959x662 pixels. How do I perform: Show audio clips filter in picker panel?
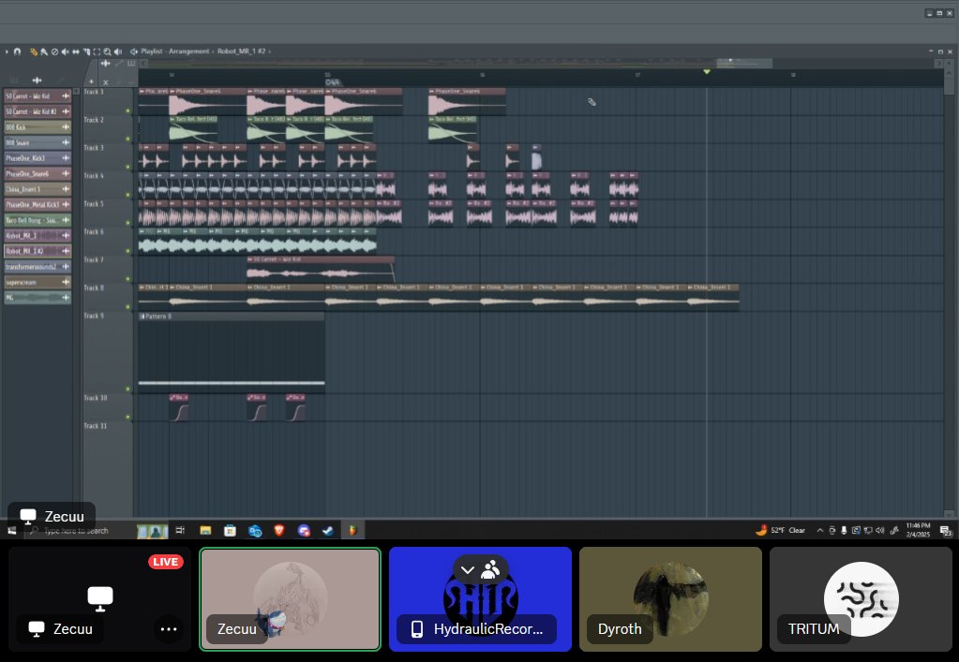pos(37,80)
